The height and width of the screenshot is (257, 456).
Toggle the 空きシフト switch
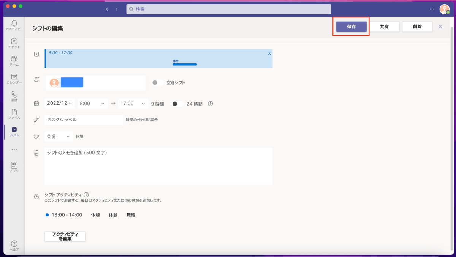(157, 82)
